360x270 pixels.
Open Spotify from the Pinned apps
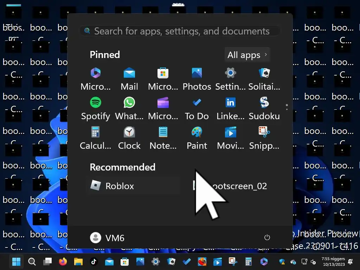click(x=96, y=109)
